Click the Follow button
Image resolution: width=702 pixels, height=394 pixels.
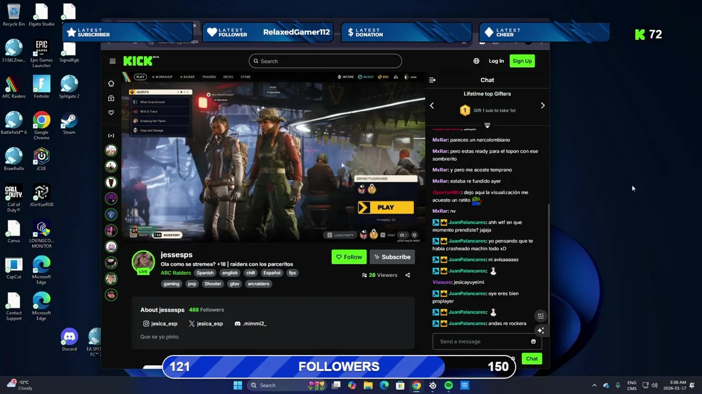pyautogui.click(x=349, y=257)
